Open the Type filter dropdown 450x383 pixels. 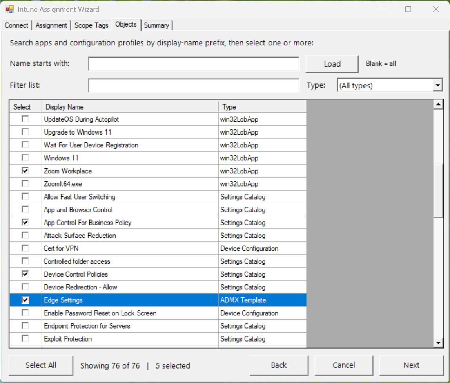pos(437,85)
